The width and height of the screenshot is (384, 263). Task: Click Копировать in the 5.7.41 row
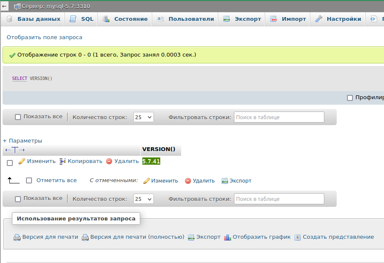85,161
